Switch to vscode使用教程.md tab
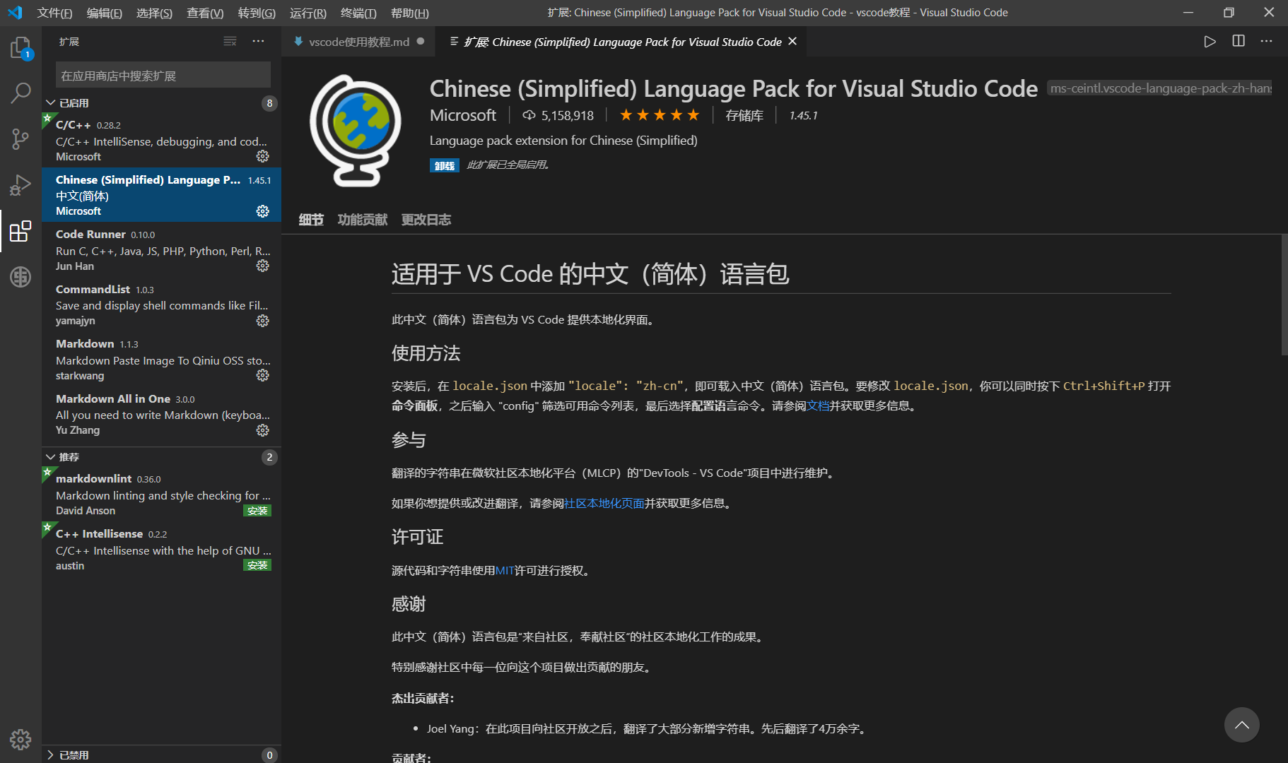 pyautogui.click(x=358, y=42)
